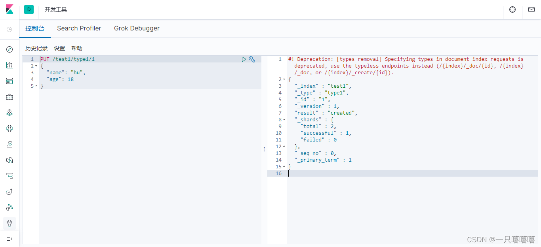Image resolution: width=541 pixels, height=247 pixels.
Task: Fold response closing brace at line 15
Action: tap(284, 167)
